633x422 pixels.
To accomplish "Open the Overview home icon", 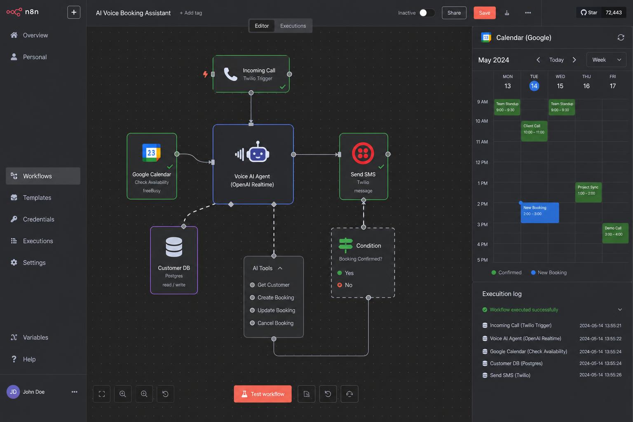I will click(14, 35).
